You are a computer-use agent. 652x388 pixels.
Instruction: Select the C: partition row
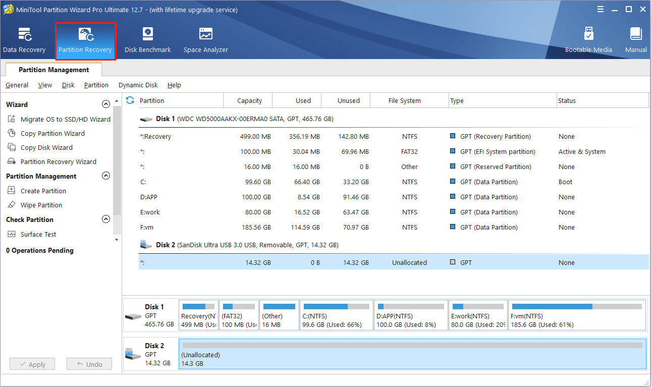tap(394, 182)
